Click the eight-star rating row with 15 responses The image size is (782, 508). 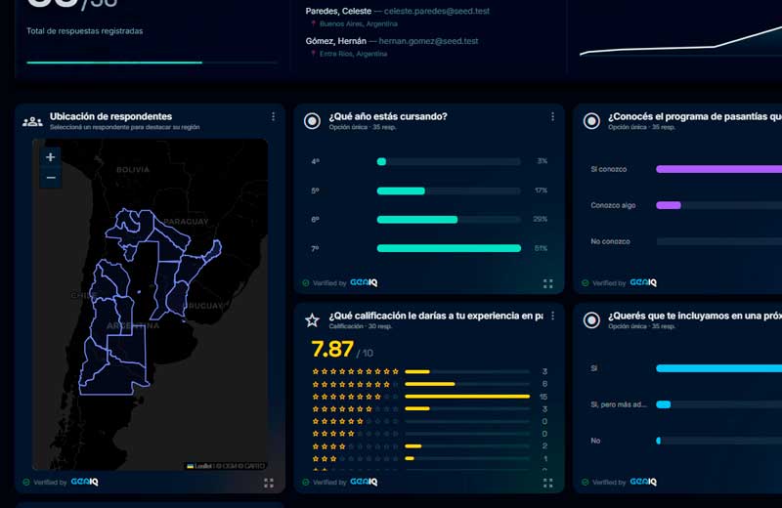tap(429, 397)
